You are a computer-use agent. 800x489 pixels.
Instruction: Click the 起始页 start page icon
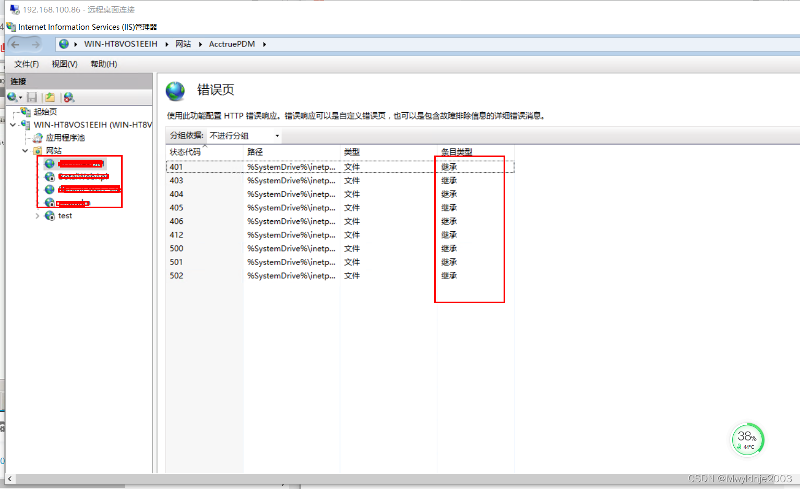click(x=26, y=111)
